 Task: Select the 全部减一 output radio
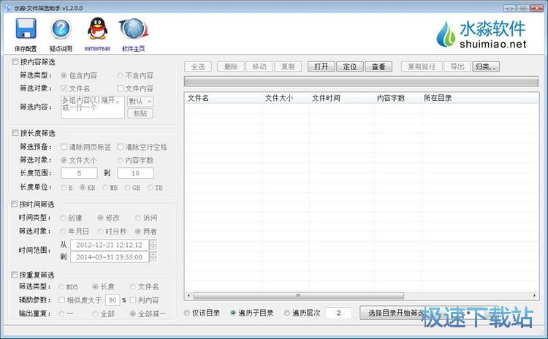[x=133, y=313]
